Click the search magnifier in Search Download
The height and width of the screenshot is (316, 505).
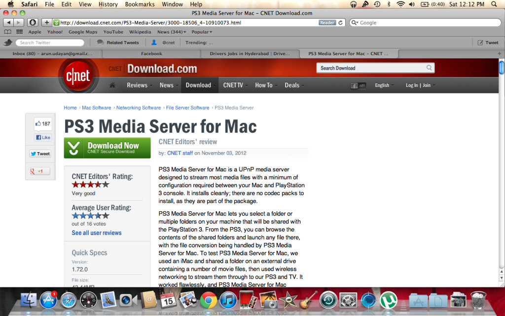click(x=429, y=68)
